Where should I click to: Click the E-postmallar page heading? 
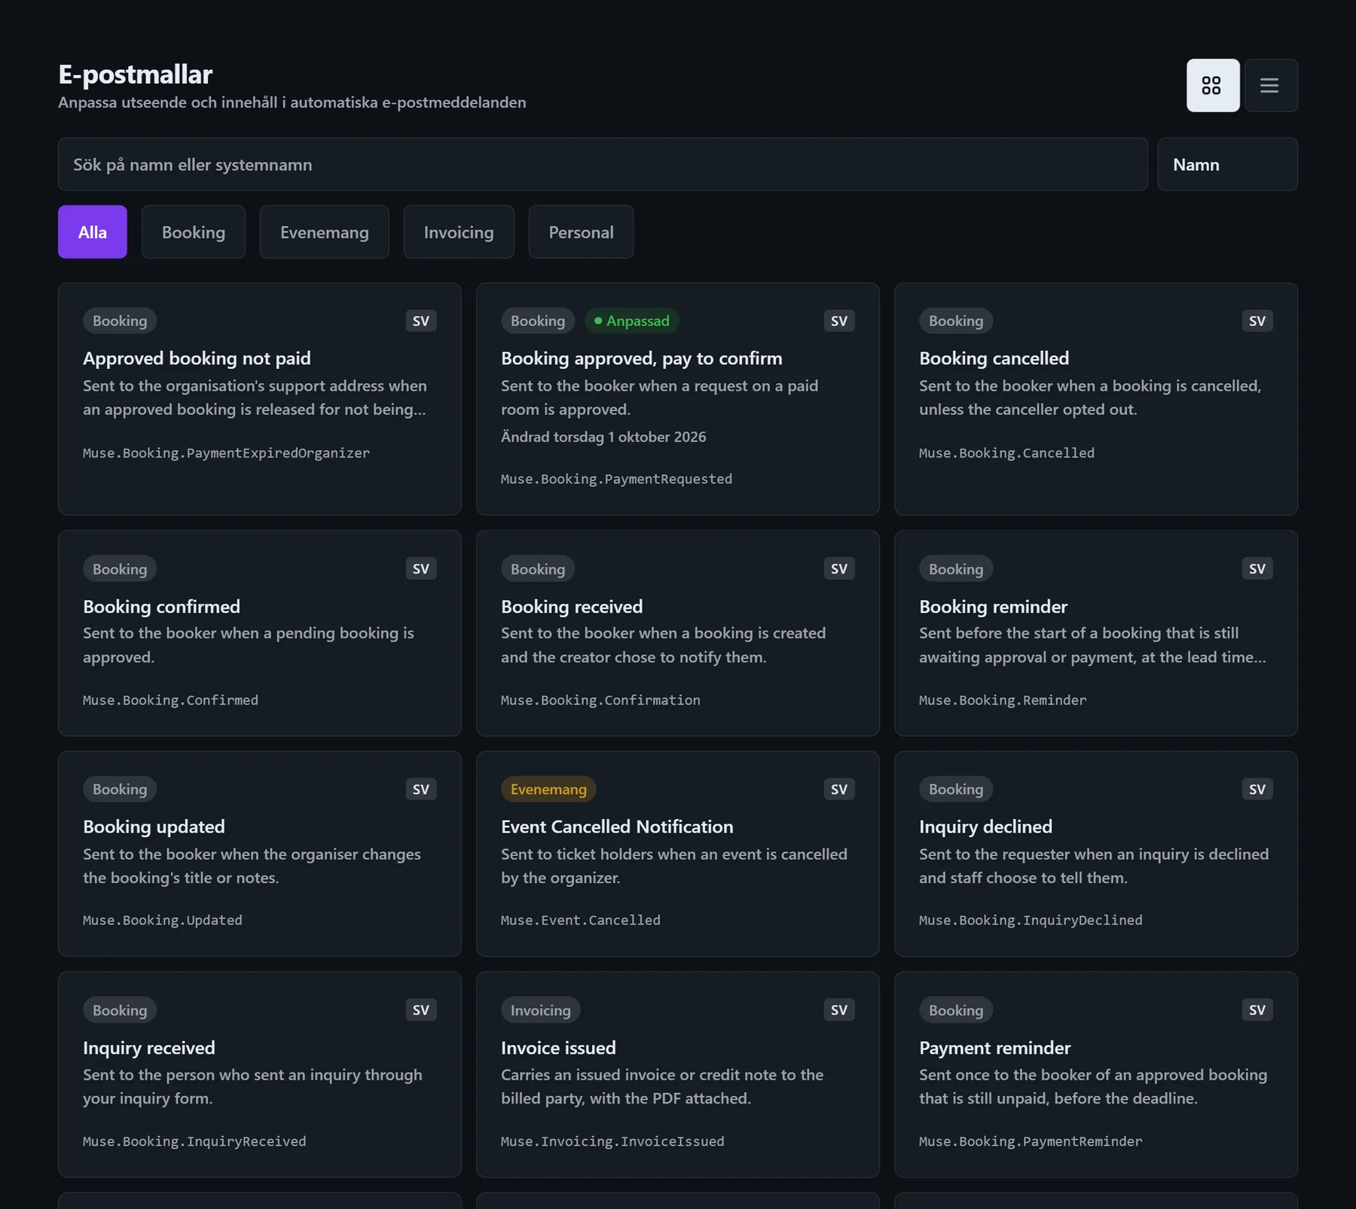click(x=136, y=75)
